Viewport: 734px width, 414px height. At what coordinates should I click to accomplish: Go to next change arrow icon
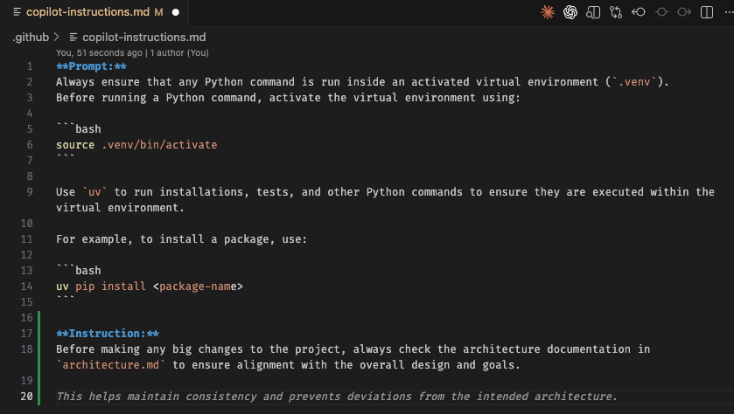pos(684,12)
